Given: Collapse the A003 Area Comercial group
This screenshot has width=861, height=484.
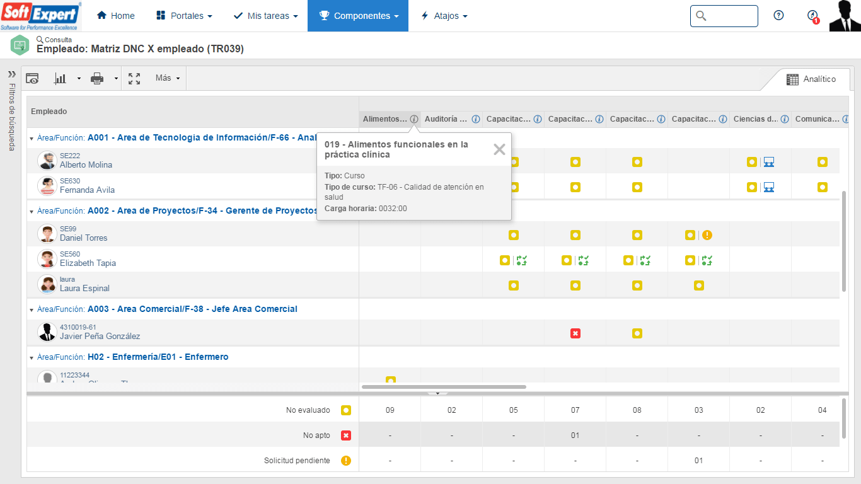Looking at the screenshot, I should 32,309.
